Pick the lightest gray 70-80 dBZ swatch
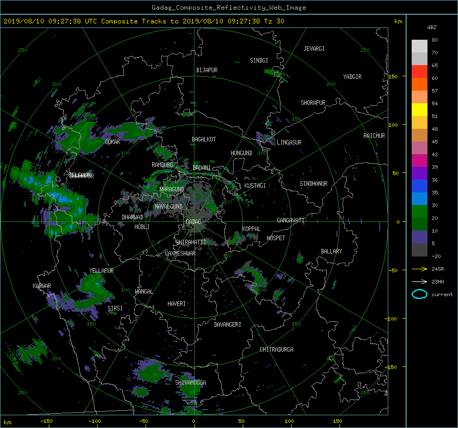Image resolution: width=458 pixels, height=428 pixels. (419, 46)
